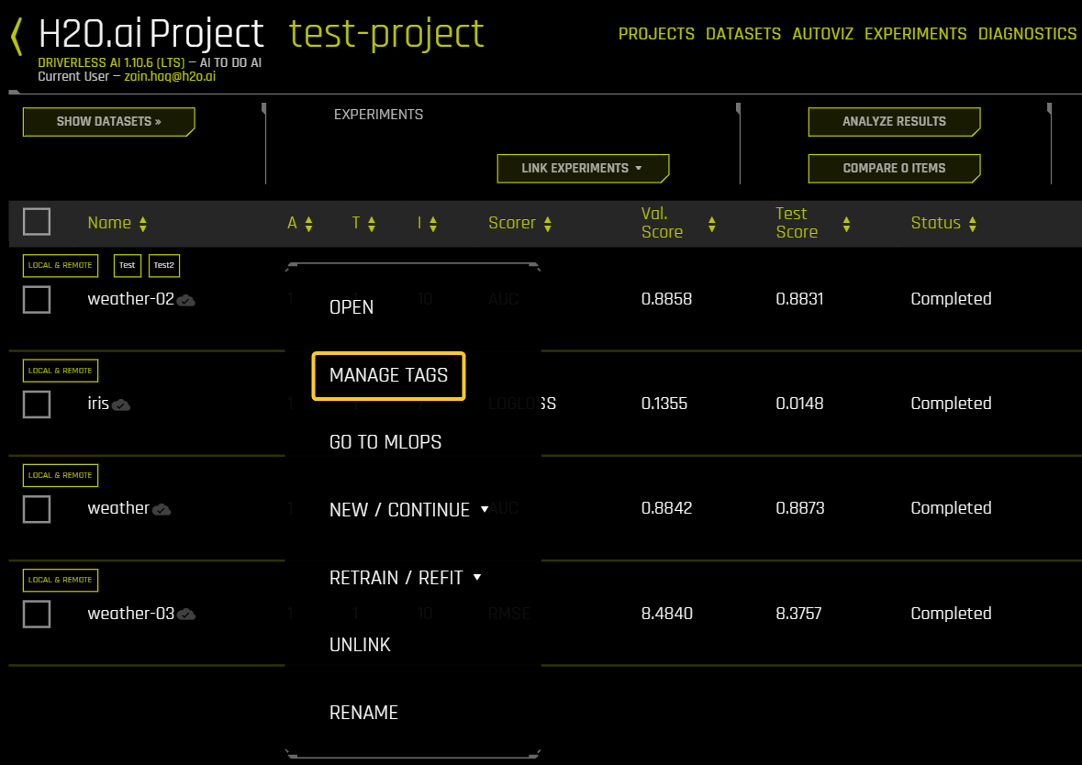Toggle the select-all checkbox in the header
Image resolution: width=1082 pixels, height=765 pixels.
click(36, 221)
